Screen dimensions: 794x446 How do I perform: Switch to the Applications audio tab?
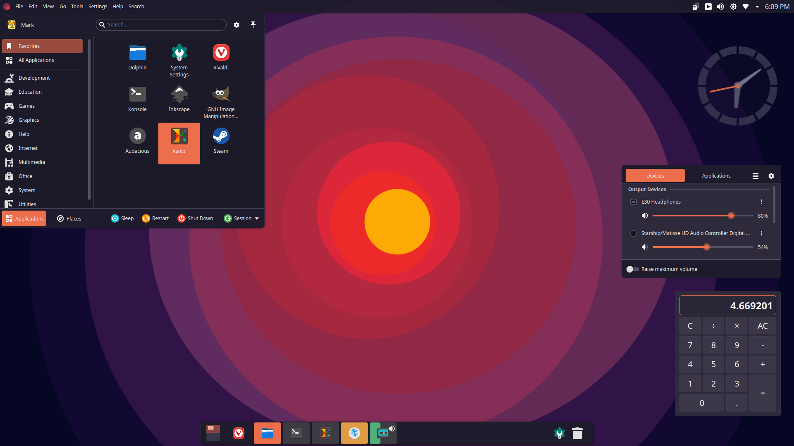pyautogui.click(x=716, y=176)
